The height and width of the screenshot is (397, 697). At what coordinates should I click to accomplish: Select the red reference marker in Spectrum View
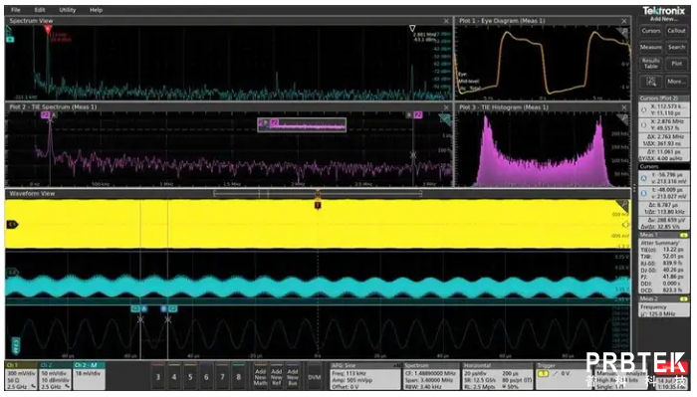[48, 30]
